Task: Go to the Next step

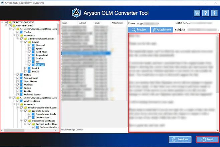Action: click(207, 139)
